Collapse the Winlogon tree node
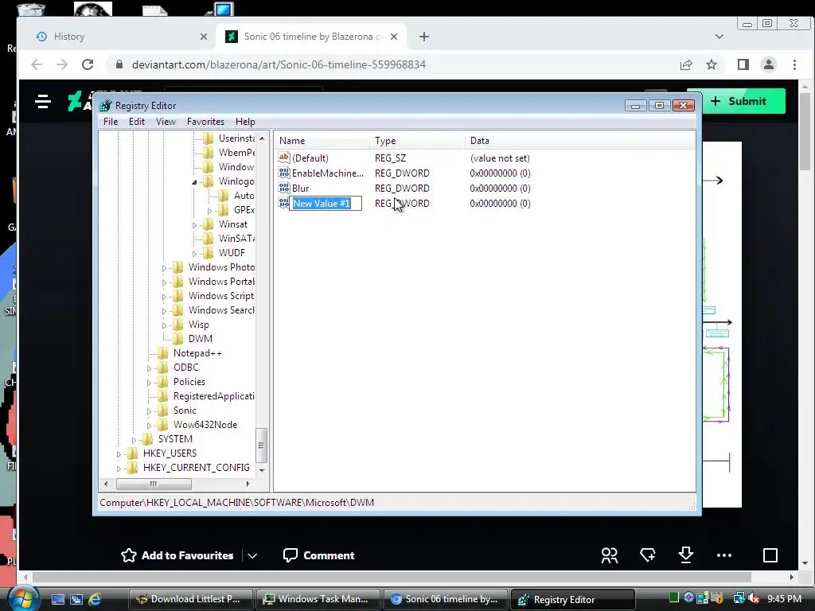Screen dimensions: 815x611 click(x=194, y=182)
